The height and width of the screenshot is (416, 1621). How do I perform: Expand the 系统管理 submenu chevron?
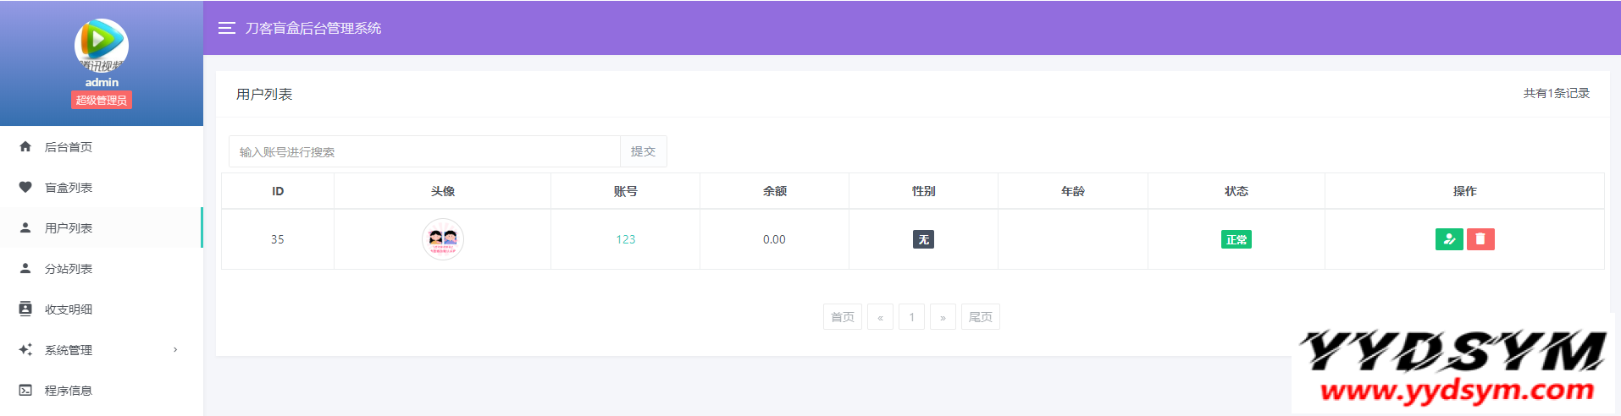coord(175,350)
